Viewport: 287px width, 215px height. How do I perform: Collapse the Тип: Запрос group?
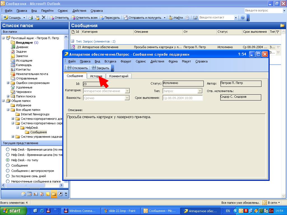[73, 41]
